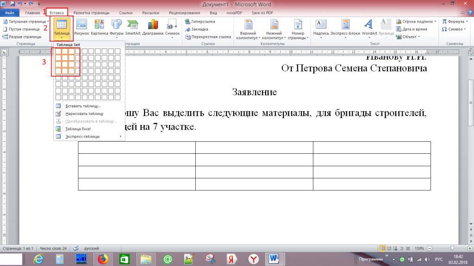Save the document from the quick access toolbar
474x266 pixels.
[x=12, y=4]
